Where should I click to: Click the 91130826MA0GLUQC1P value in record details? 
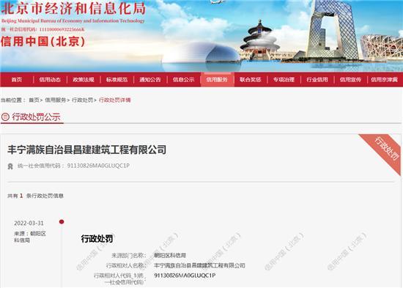(185, 276)
